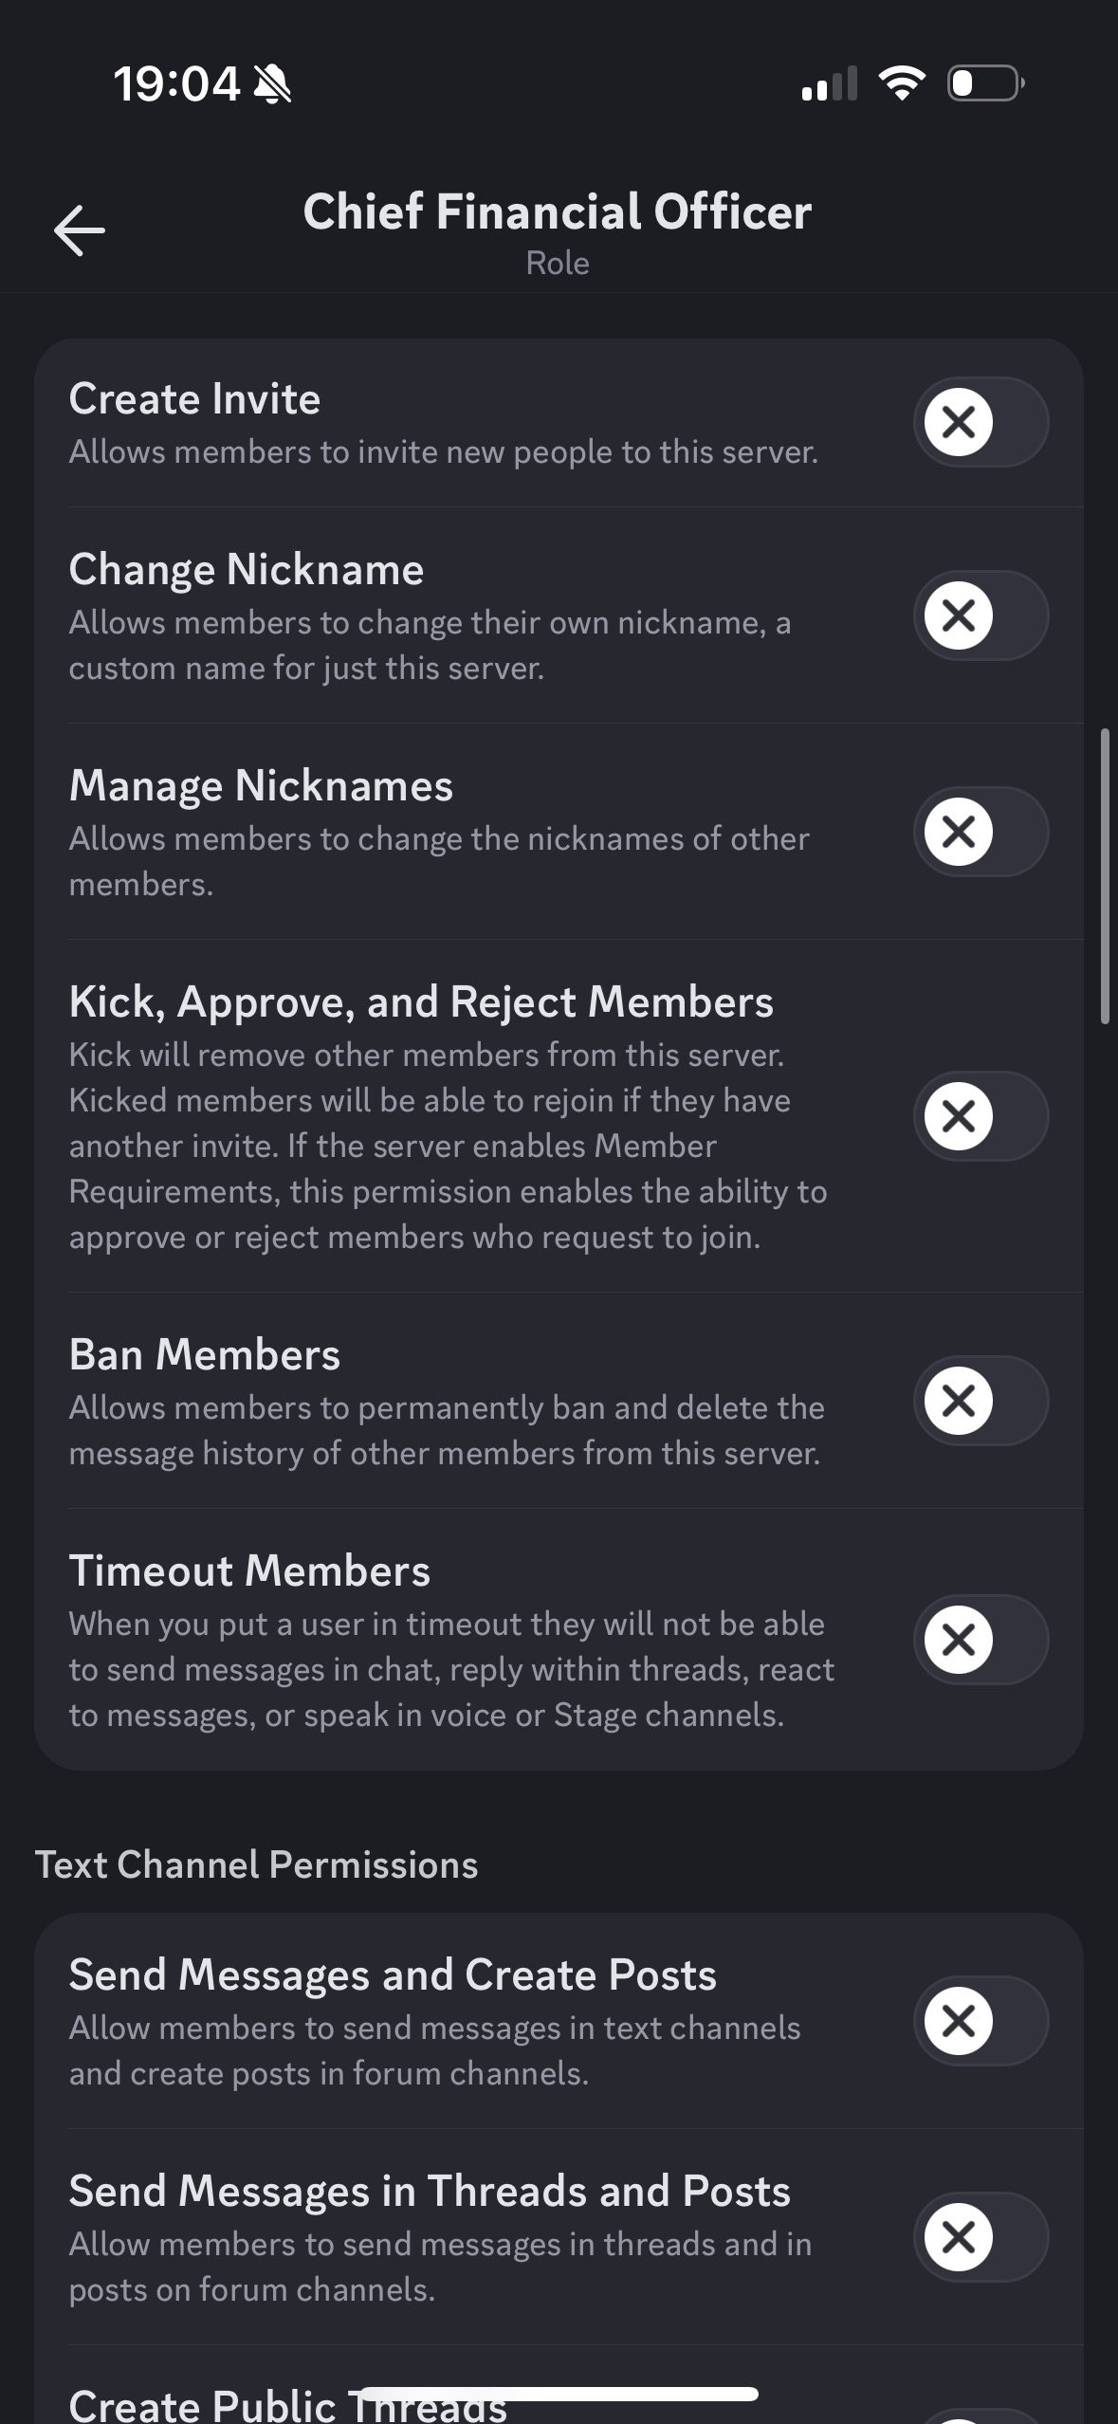Select the Create Invite label text
The width and height of the screenshot is (1118, 2424).
(194, 399)
